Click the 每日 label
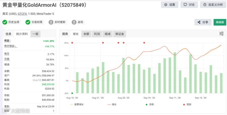Viewport: 227px width, 115px height. click(x=7, y=54)
